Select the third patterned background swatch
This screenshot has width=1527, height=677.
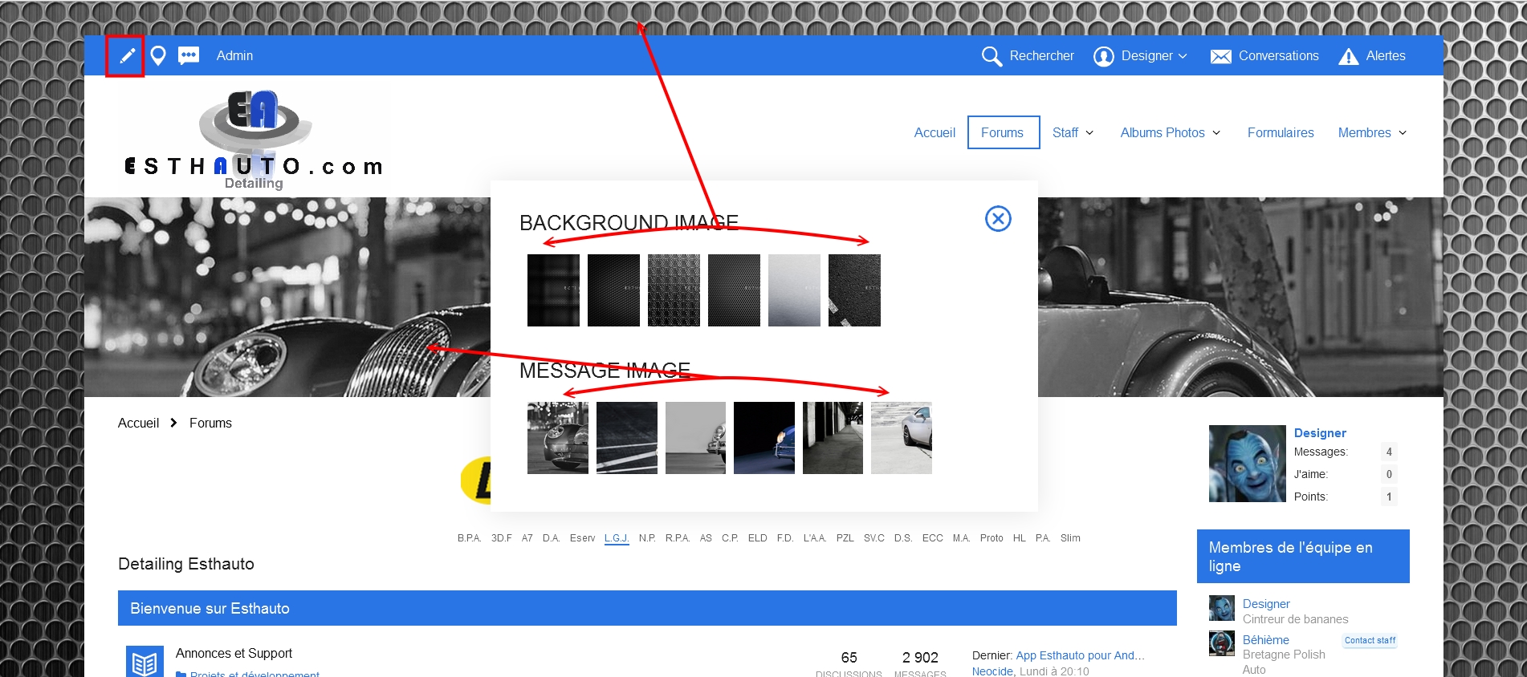(x=674, y=290)
